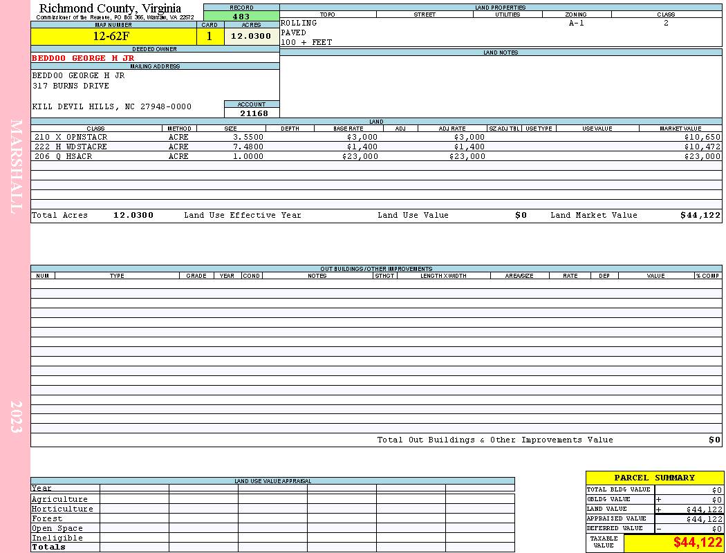Click MARSHALL sidebar label
The image size is (726, 553).
click(x=16, y=167)
